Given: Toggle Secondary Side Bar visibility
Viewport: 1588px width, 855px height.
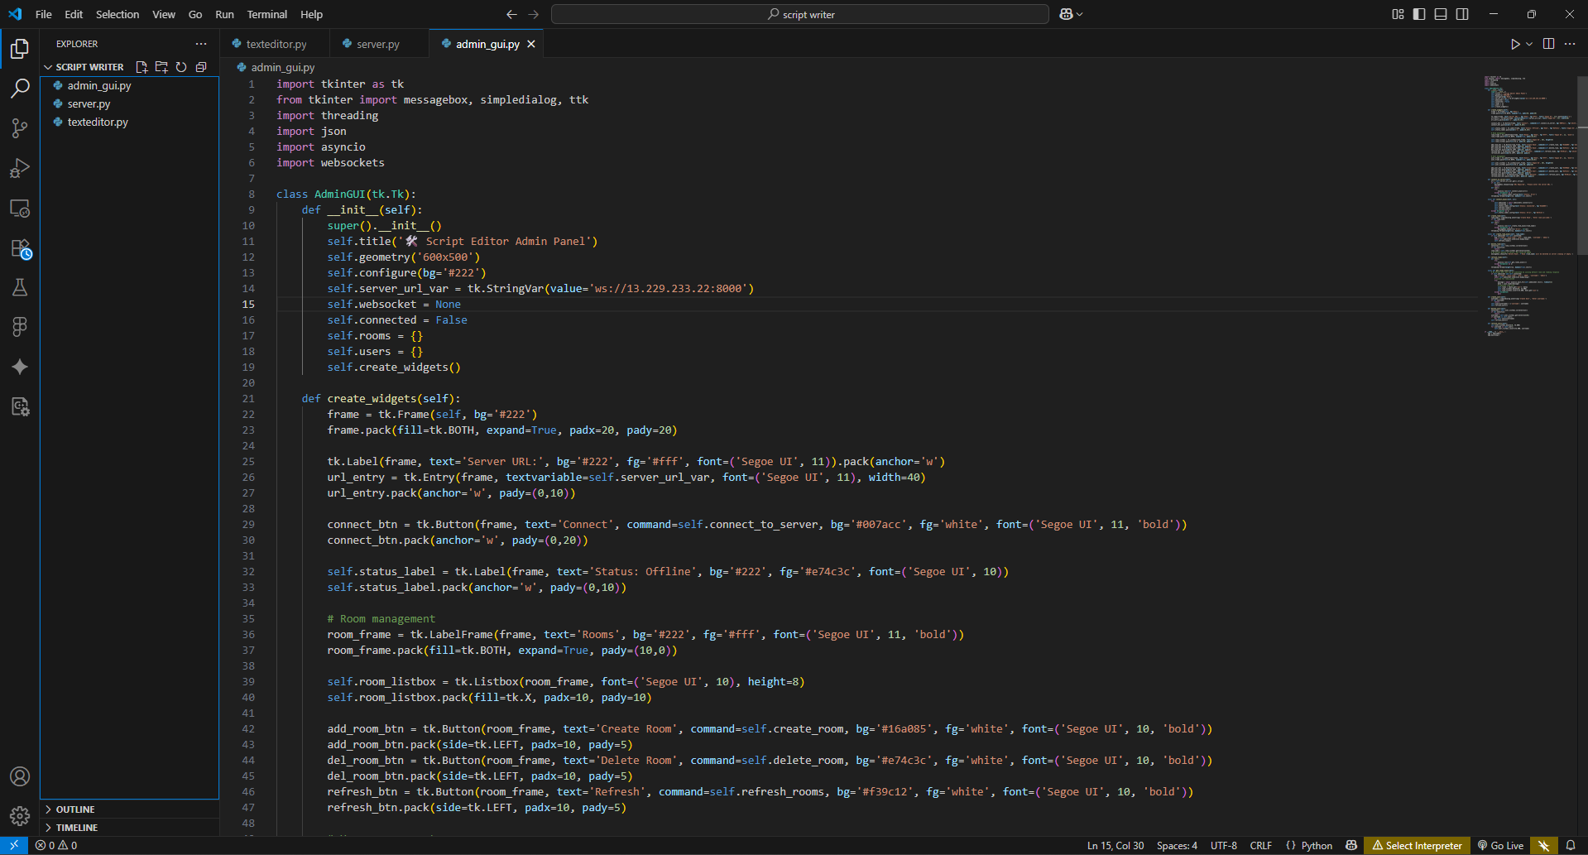Looking at the screenshot, I should click(1462, 14).
